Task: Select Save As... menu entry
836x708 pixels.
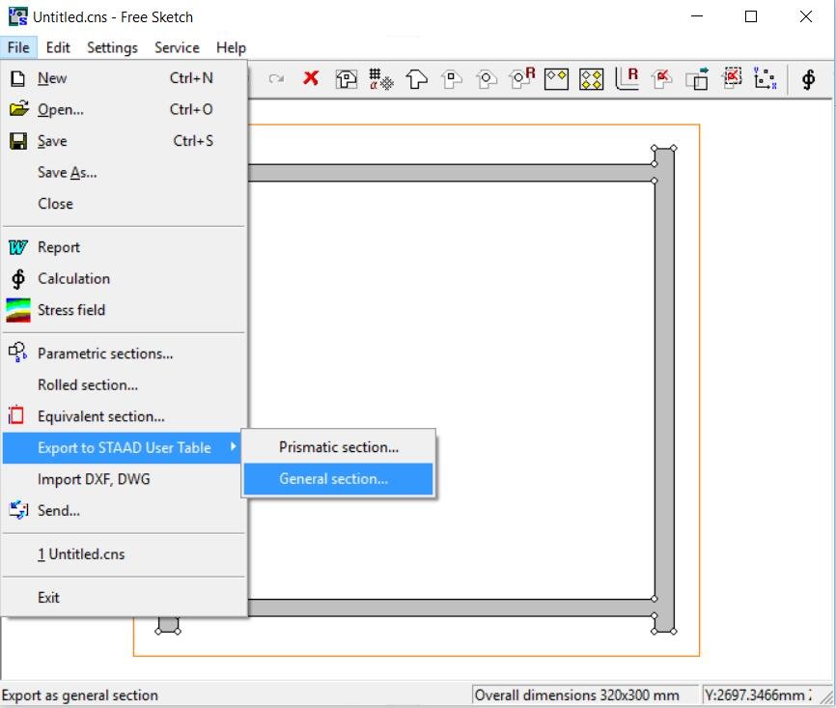Action: (x=125, y=172)
